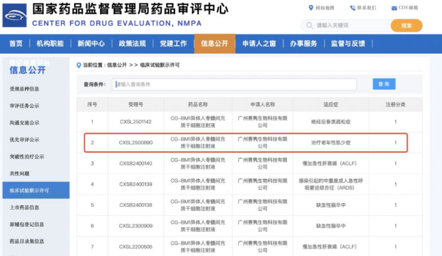Viewport: 442px width, 256px height.
Task: Open 网站地图 link
Action: click(x=325, y=8)
